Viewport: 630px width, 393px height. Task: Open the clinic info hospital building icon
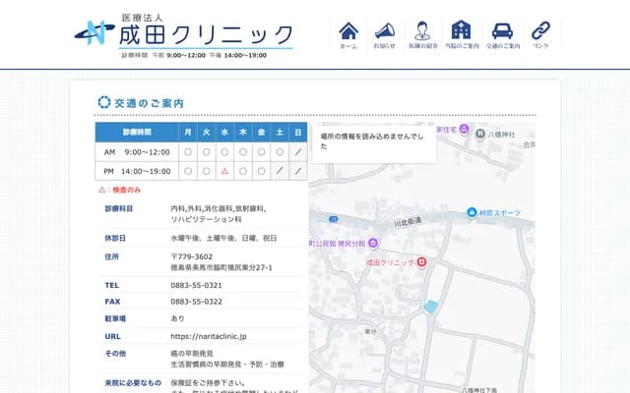tap(461, 30)
